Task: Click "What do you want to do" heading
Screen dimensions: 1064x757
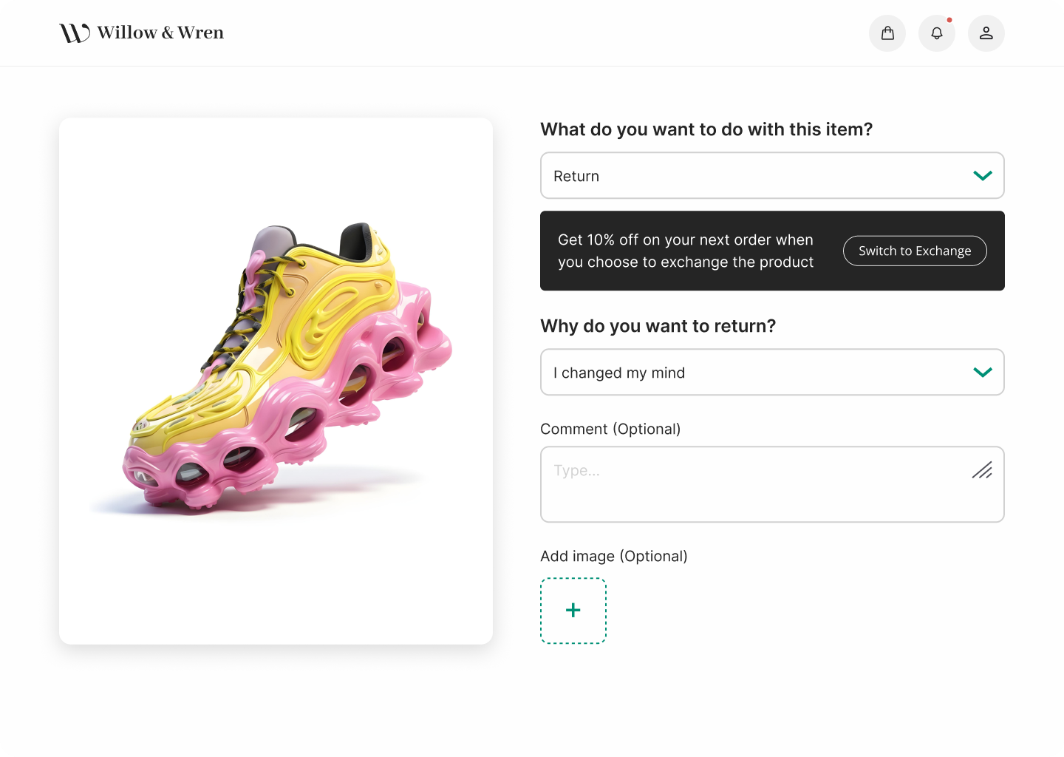Action: pos(706,130)
